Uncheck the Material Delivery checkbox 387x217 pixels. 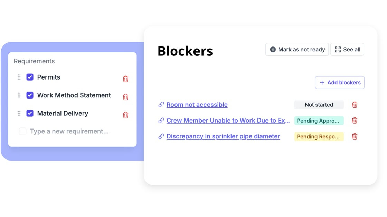pos(30,113)
